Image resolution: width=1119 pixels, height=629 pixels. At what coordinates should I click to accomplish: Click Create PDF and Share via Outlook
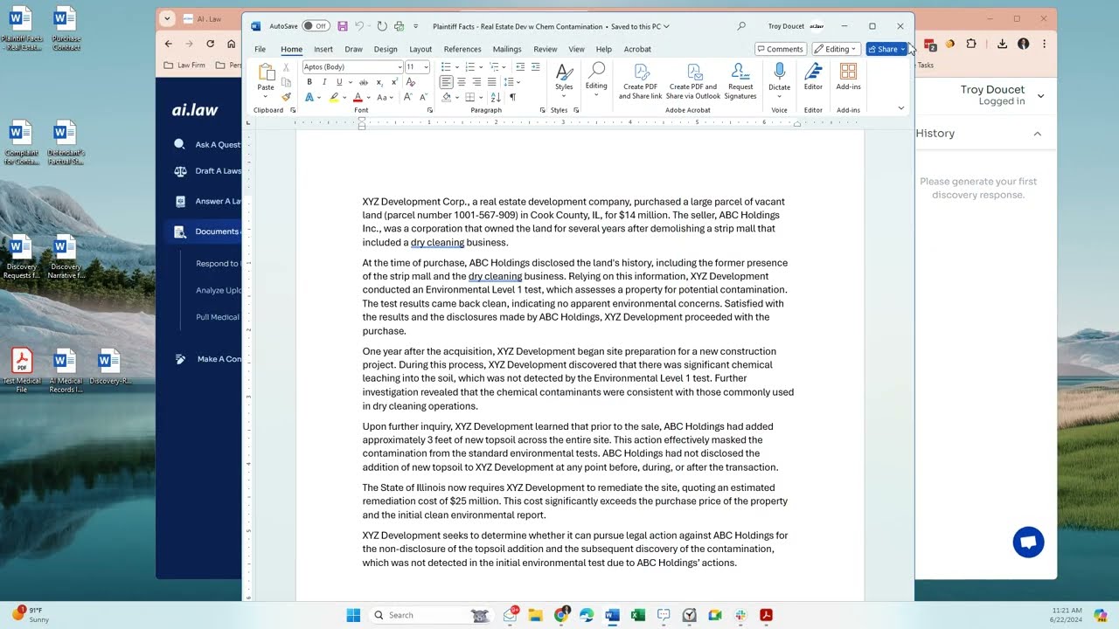tap(694, 81)
